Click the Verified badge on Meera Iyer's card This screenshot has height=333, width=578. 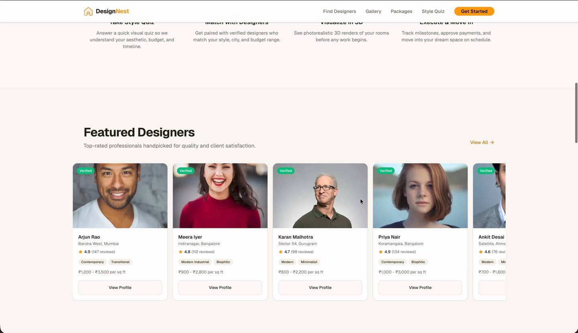[185, 171]
